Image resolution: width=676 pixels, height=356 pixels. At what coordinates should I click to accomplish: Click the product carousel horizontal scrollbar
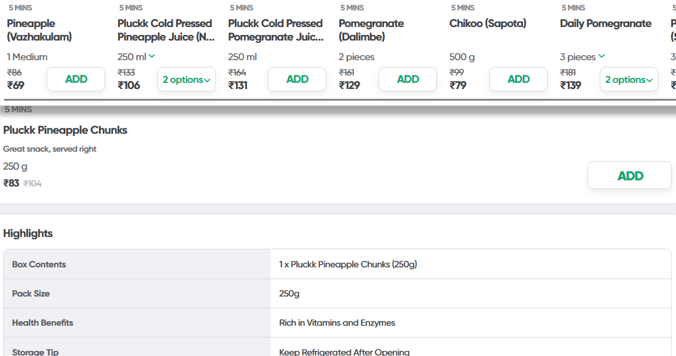pyautogui.click(x=338, y=100)
